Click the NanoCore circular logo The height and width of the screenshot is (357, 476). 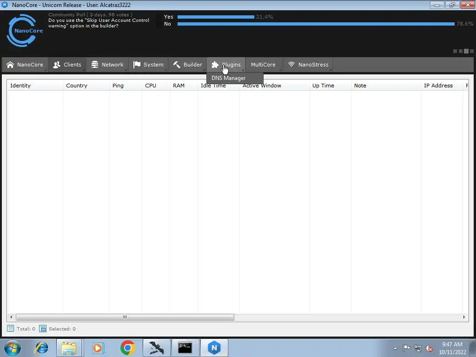pos(24,30)
